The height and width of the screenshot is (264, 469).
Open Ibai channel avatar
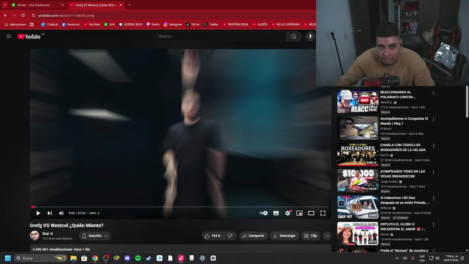34,235
